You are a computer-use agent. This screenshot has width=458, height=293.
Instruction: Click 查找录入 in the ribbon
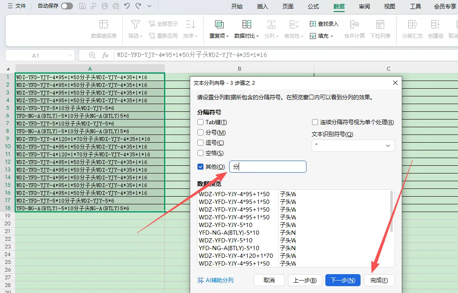[324, 24]
